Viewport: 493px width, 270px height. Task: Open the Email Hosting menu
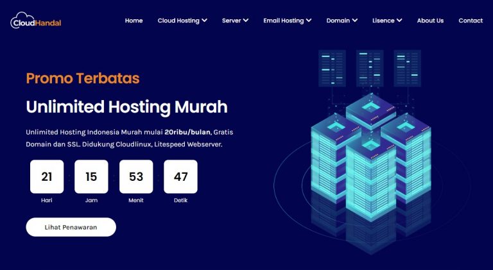click(x=283, y=21)
